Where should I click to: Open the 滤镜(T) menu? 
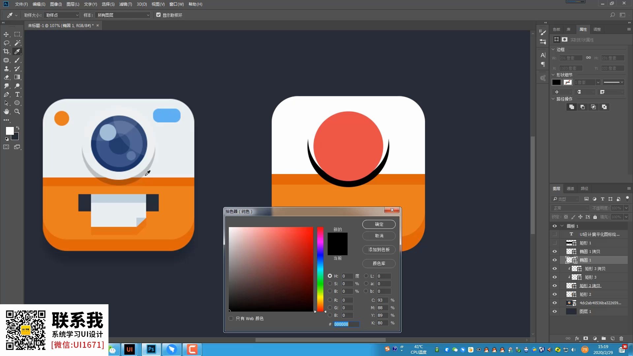(125, 4)
